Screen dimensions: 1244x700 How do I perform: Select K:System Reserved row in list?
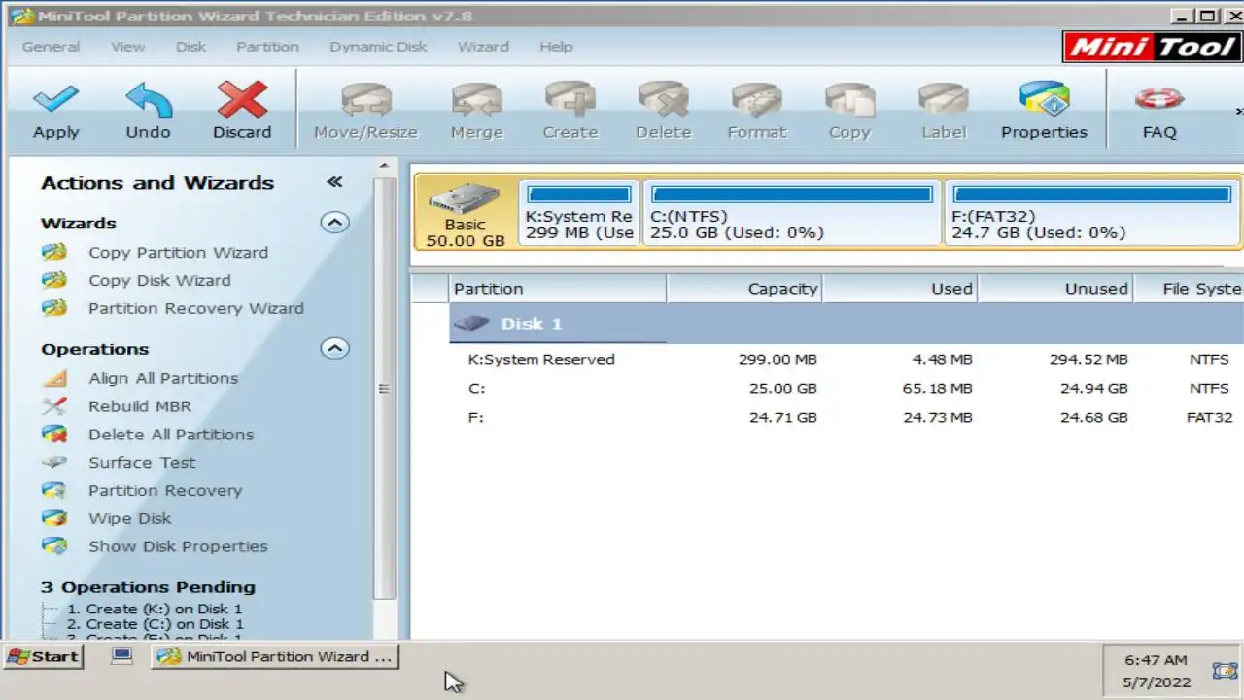click(x=847, y=359)
